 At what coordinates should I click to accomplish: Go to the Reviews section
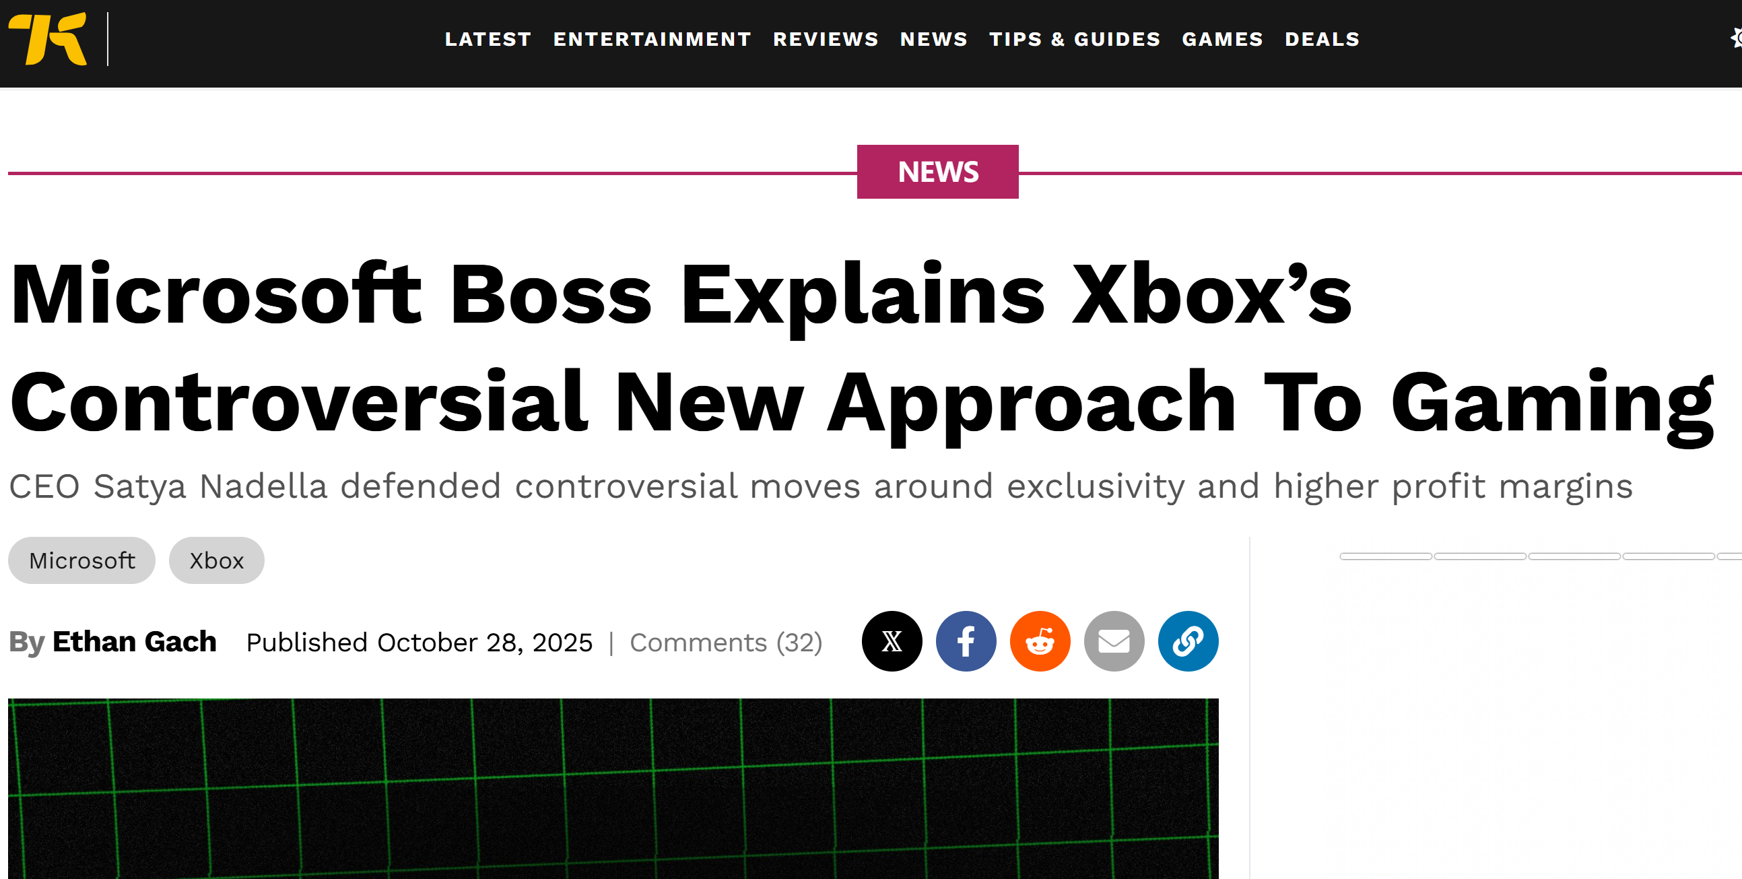click(825, 39)
